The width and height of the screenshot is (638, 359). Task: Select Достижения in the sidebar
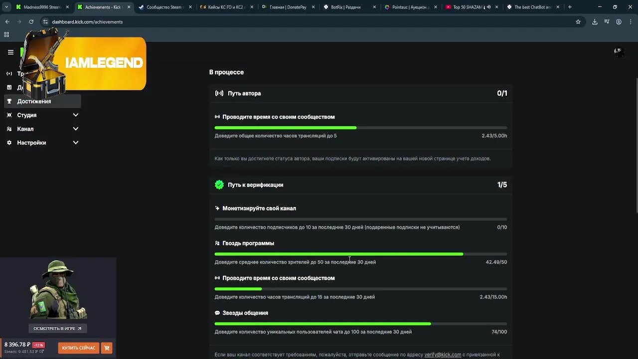(x=43, y=101)
